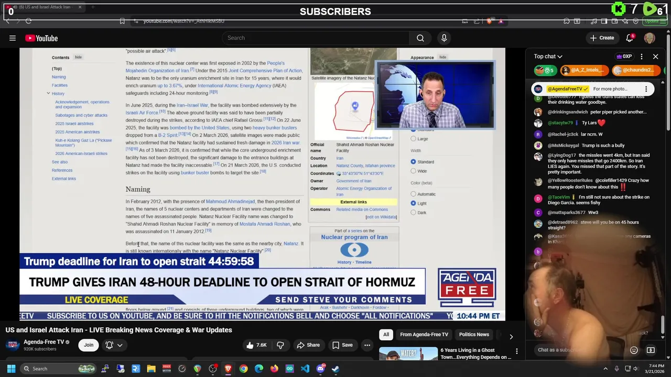The image size is (671, 377).
Task: Close the live chat panel
Action: pyautogui.click(x=655, y=57)
